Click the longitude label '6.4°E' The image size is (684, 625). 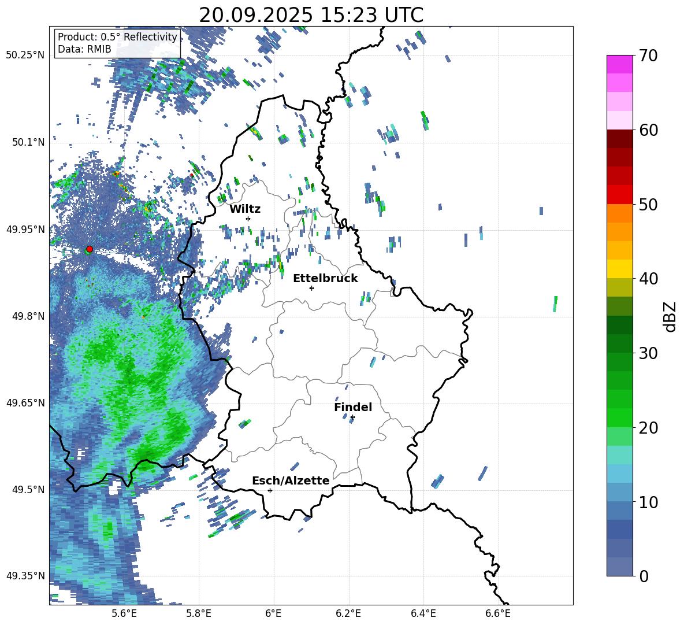(x=423, y=613)
